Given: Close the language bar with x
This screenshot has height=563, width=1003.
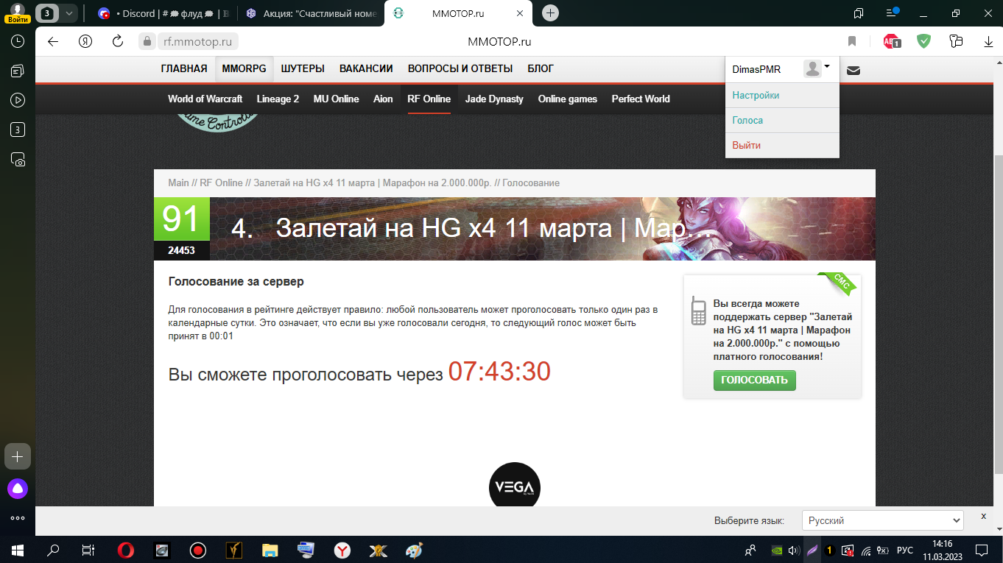Looking at the screenshot, I should click(x=983, y=517).
